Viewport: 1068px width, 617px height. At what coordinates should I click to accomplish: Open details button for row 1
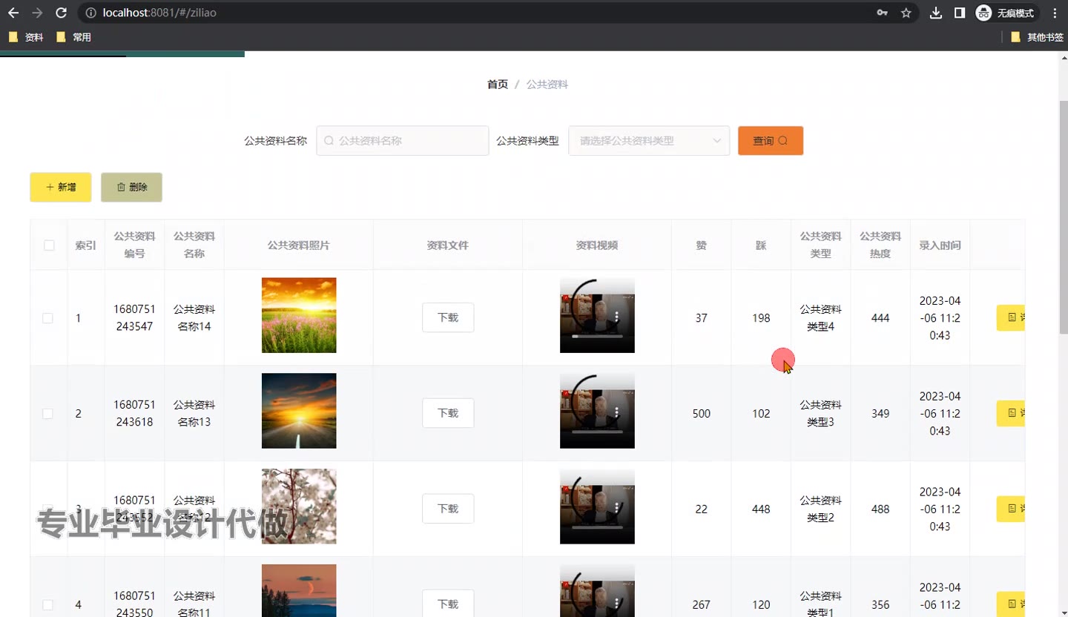1011,317
